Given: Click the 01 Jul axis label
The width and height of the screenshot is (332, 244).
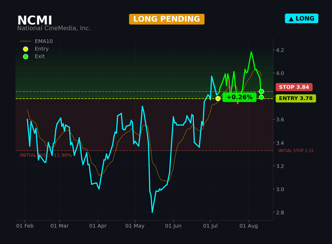Looking at the screenshot, I should [x=211, y=226].
